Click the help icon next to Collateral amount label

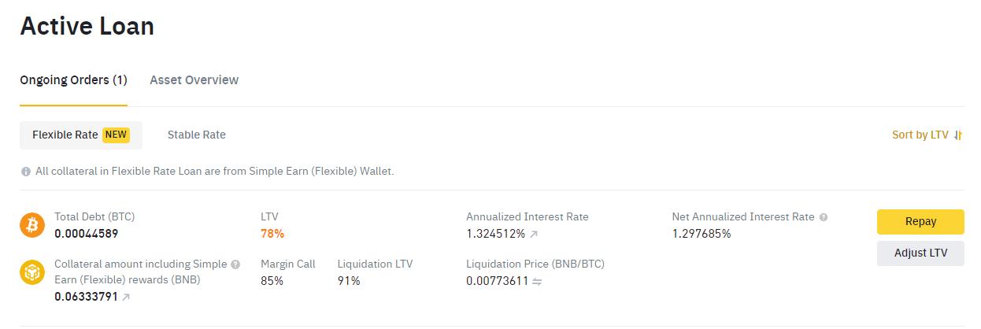235,264
